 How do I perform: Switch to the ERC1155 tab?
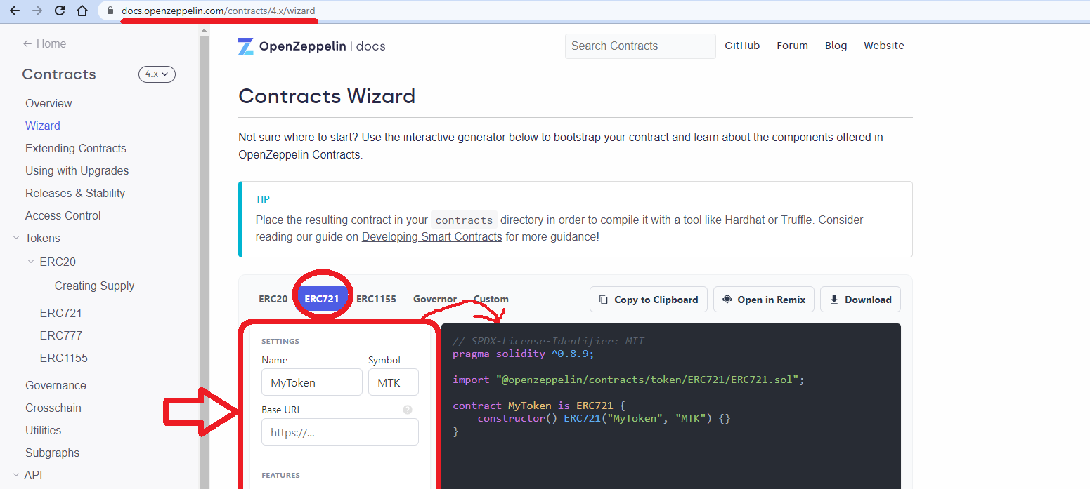(376, 298)
